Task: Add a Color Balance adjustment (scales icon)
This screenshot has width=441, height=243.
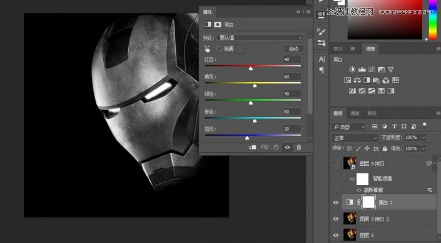Action: pyautogui.click(x=357, y=80)
